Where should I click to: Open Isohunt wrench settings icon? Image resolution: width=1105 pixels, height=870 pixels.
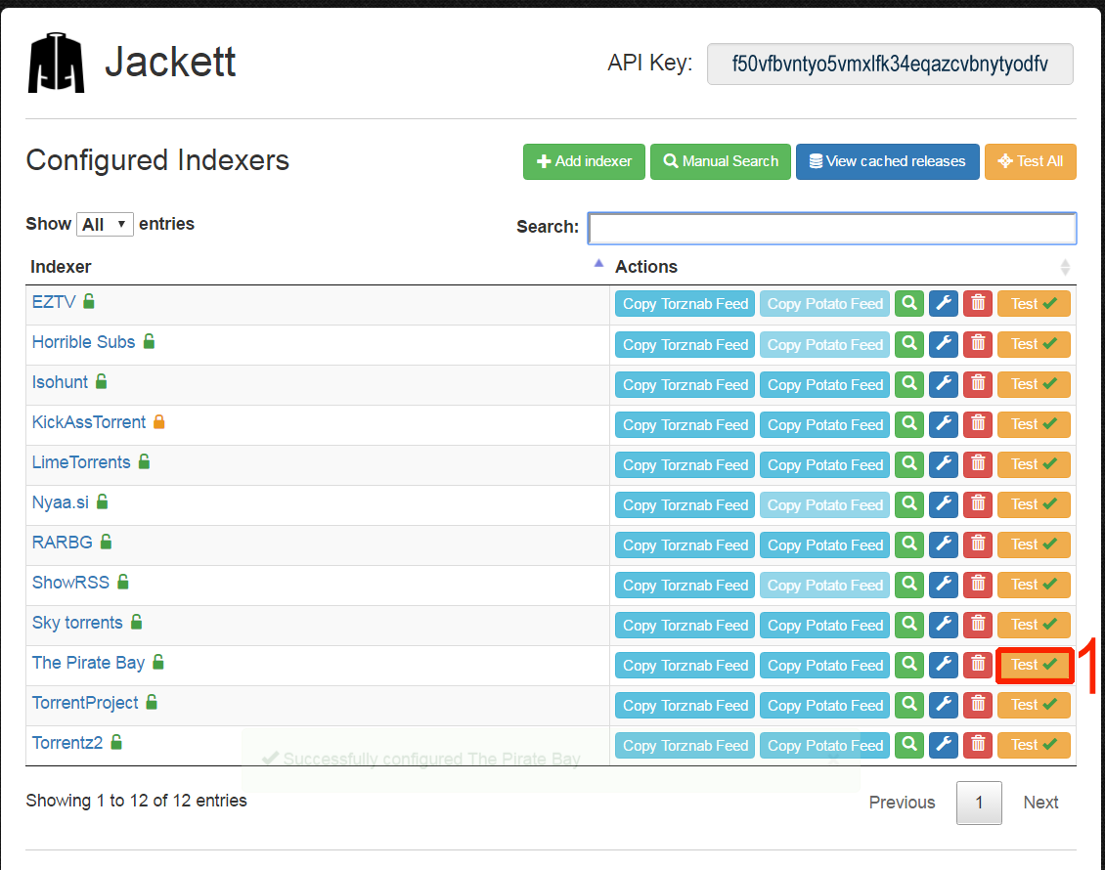pos(944,384)
